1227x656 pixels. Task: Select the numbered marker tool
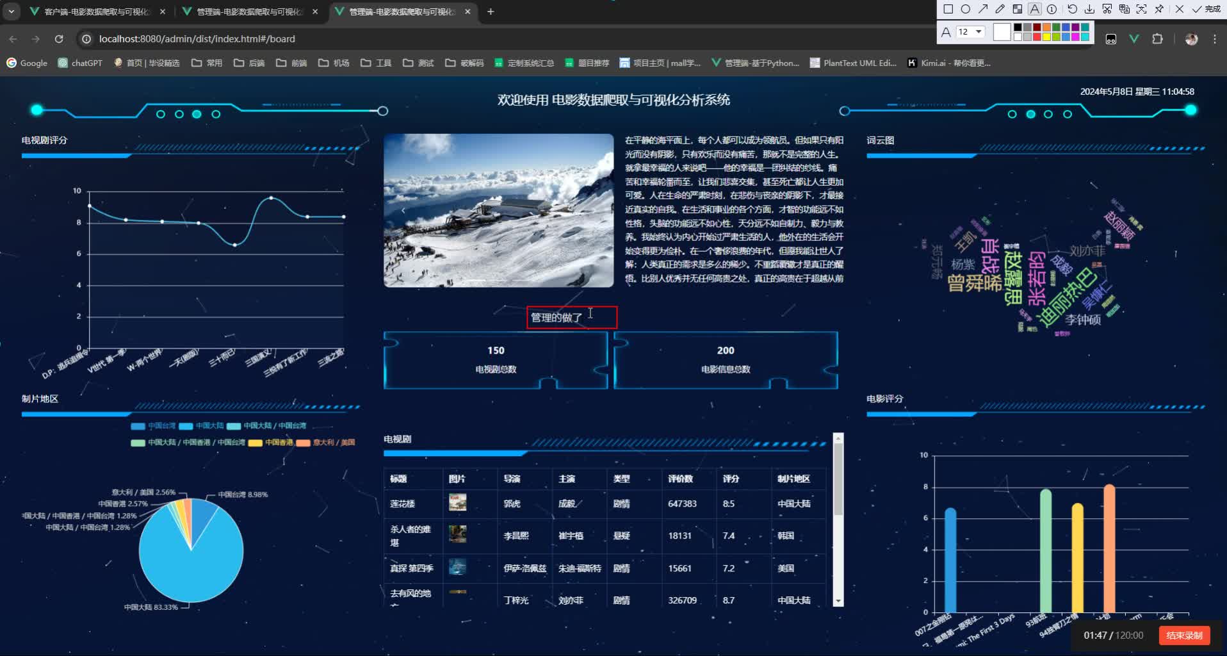point(1052,9)
